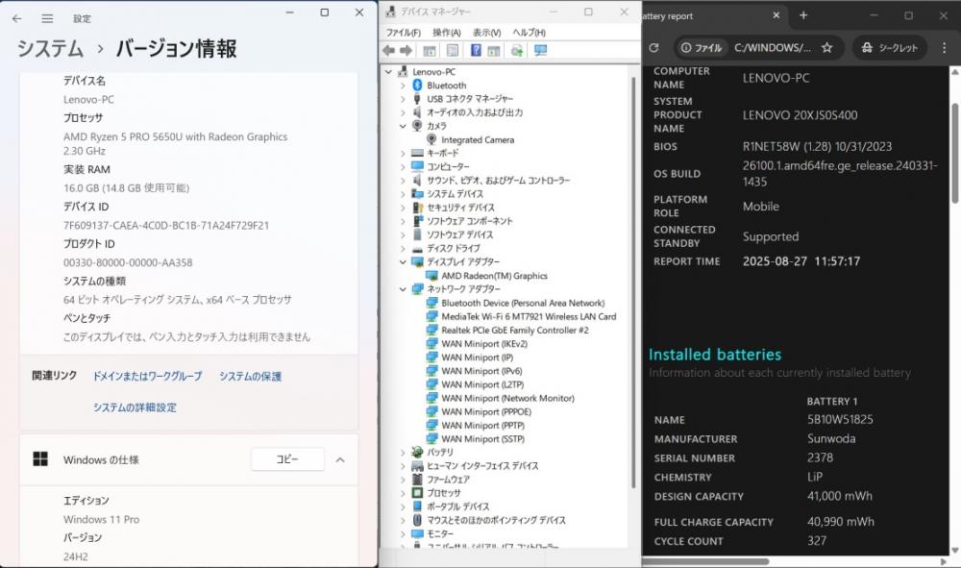Screen dimensions: 961x568
Task: Select MediaTek Wi-Fi 6 MT7921 Wireless LAN Card
Action: (529, 317)
